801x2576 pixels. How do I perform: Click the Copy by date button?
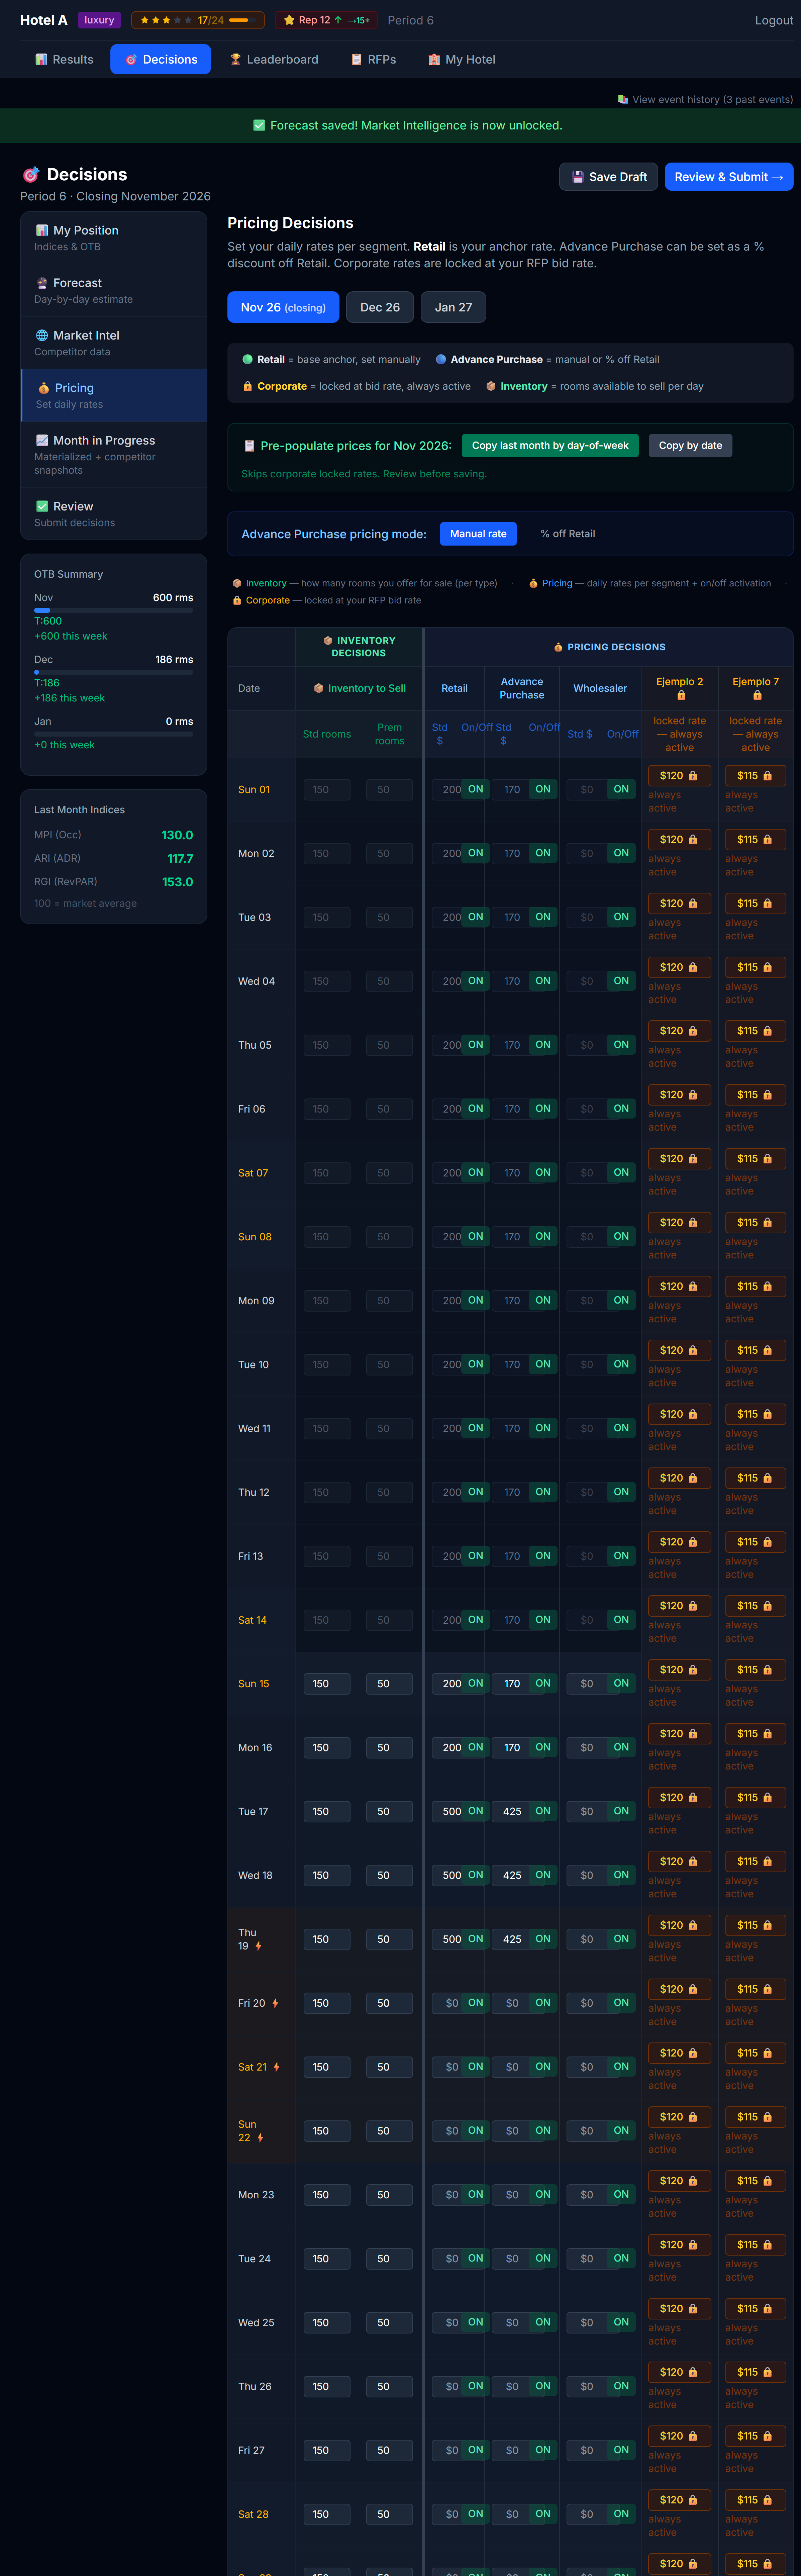[690, 446]
